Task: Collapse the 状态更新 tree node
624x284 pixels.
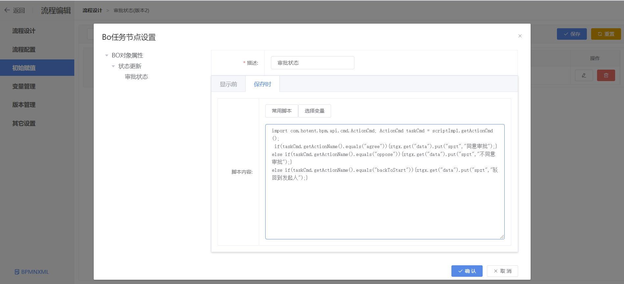Action: click(113, 66)
